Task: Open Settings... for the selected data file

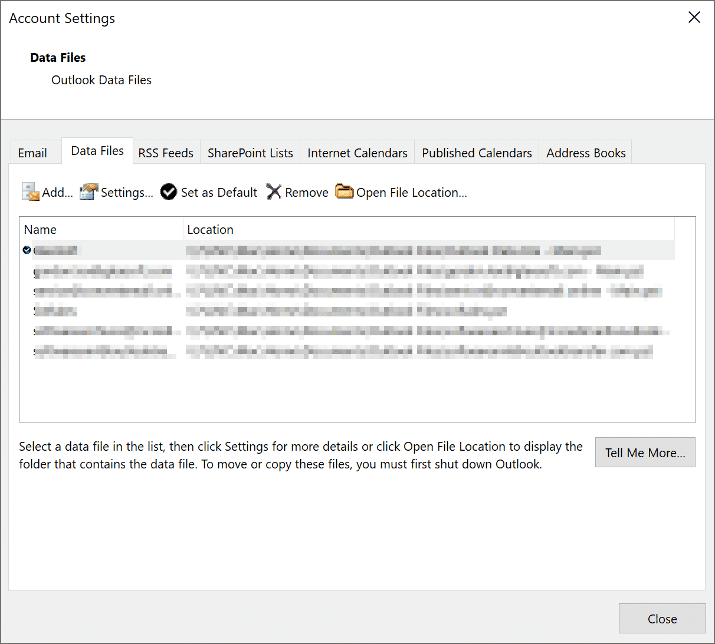Action: 127,193
